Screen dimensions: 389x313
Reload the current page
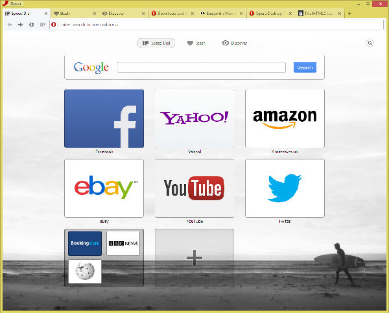[x=31, y=25]
